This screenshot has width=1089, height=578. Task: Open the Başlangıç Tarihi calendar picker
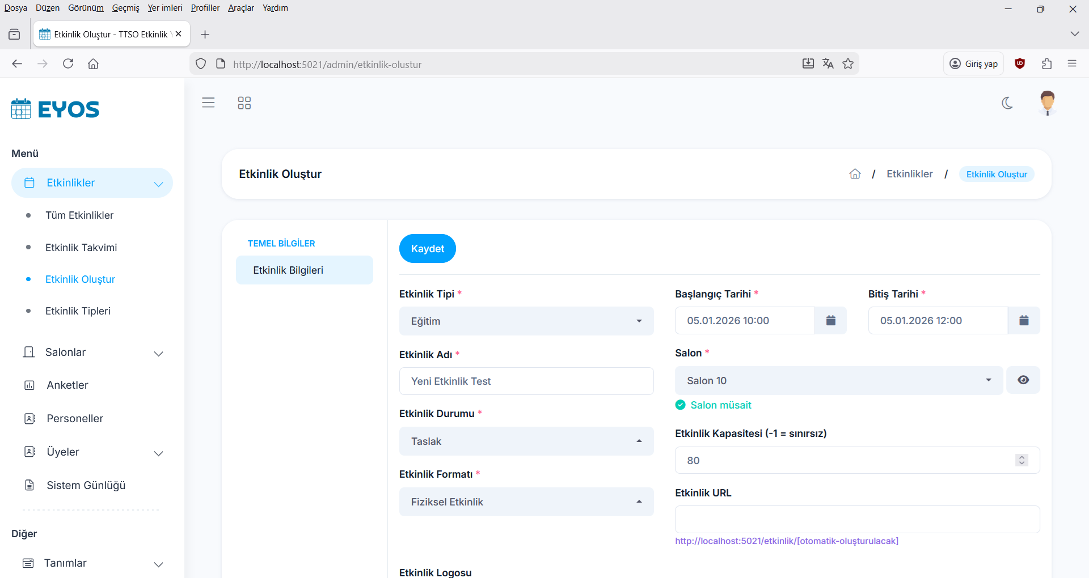(x=830, y=321)
